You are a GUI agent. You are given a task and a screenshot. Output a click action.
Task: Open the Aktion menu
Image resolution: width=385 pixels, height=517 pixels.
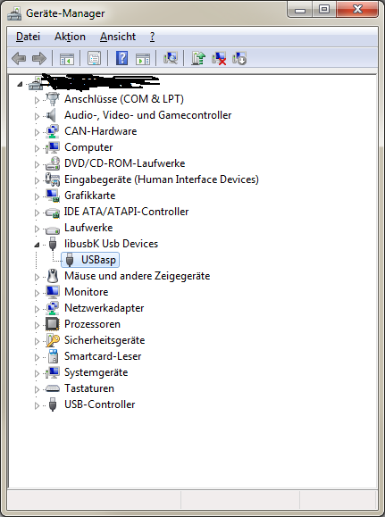(x=70, y=37)
